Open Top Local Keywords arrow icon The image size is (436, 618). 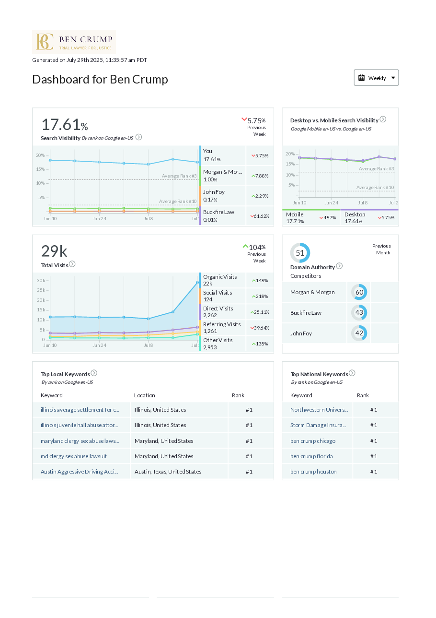point(94,373)
